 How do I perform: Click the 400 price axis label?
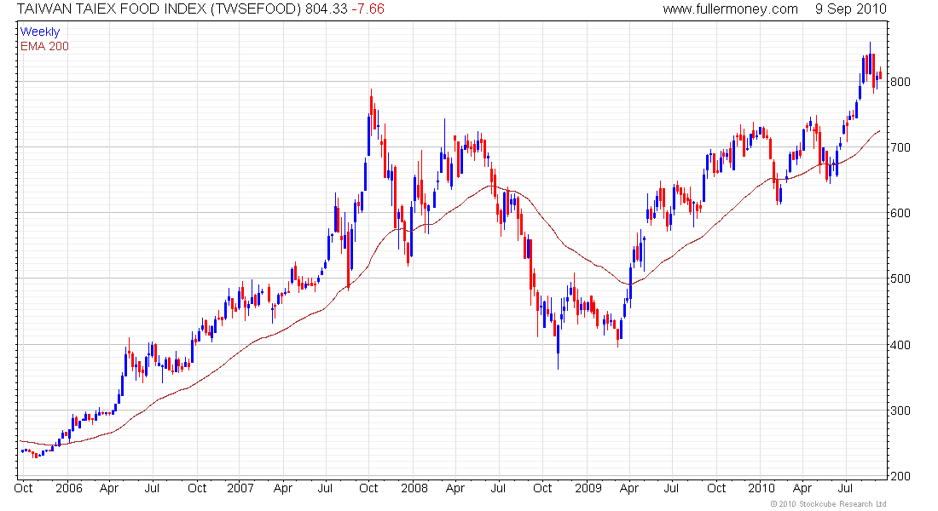pos(900,345)
